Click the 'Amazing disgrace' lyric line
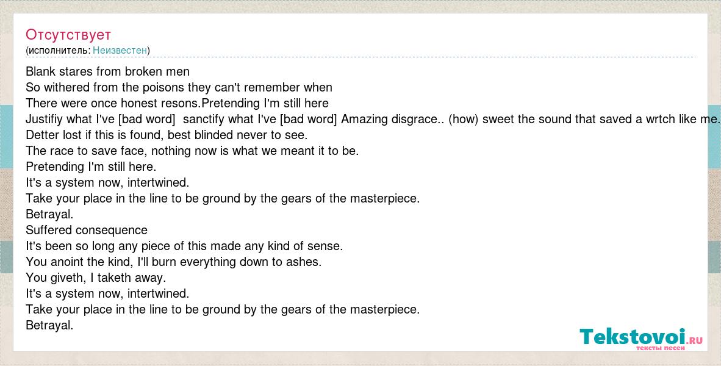 pyautogui.click(x=373, y=119)
